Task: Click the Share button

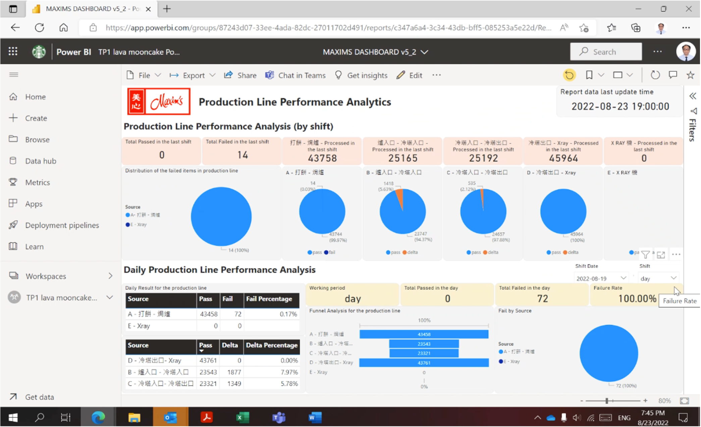Action: click(x=240, y=75)
